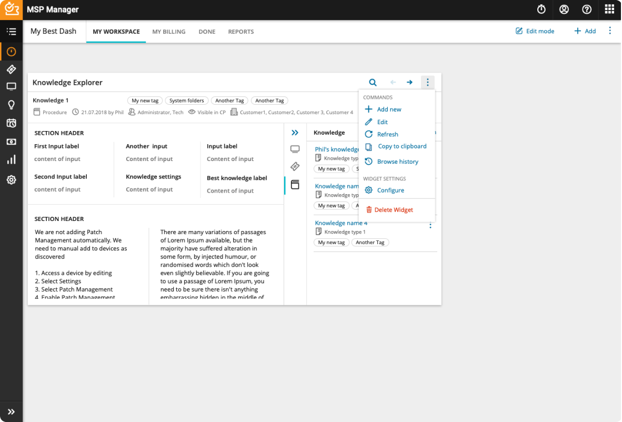Open three-dot menu for Knowledge name 4

pyautogui.click(x=430, y=225)
